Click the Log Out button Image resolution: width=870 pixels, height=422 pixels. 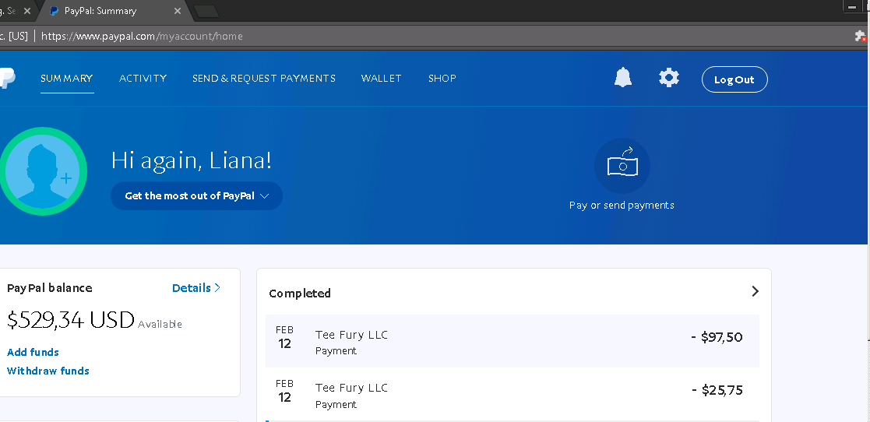734,79
